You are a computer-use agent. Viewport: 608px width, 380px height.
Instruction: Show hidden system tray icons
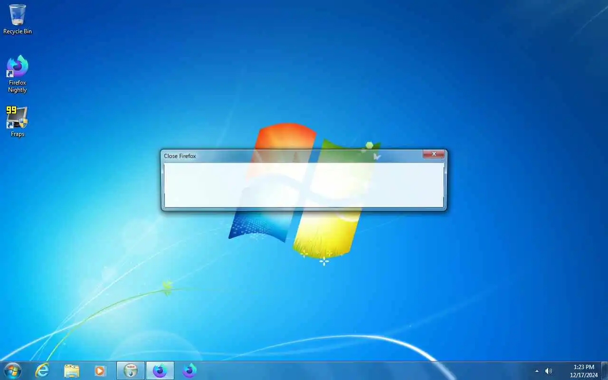537,371
